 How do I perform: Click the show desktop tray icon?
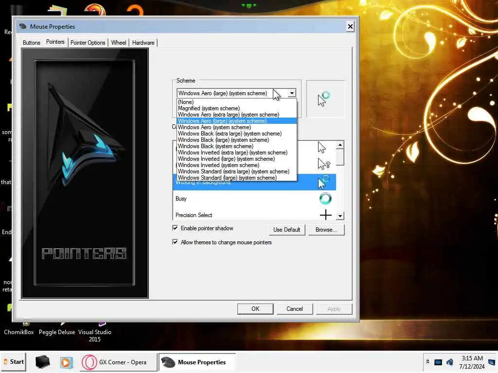pos(492,362)
